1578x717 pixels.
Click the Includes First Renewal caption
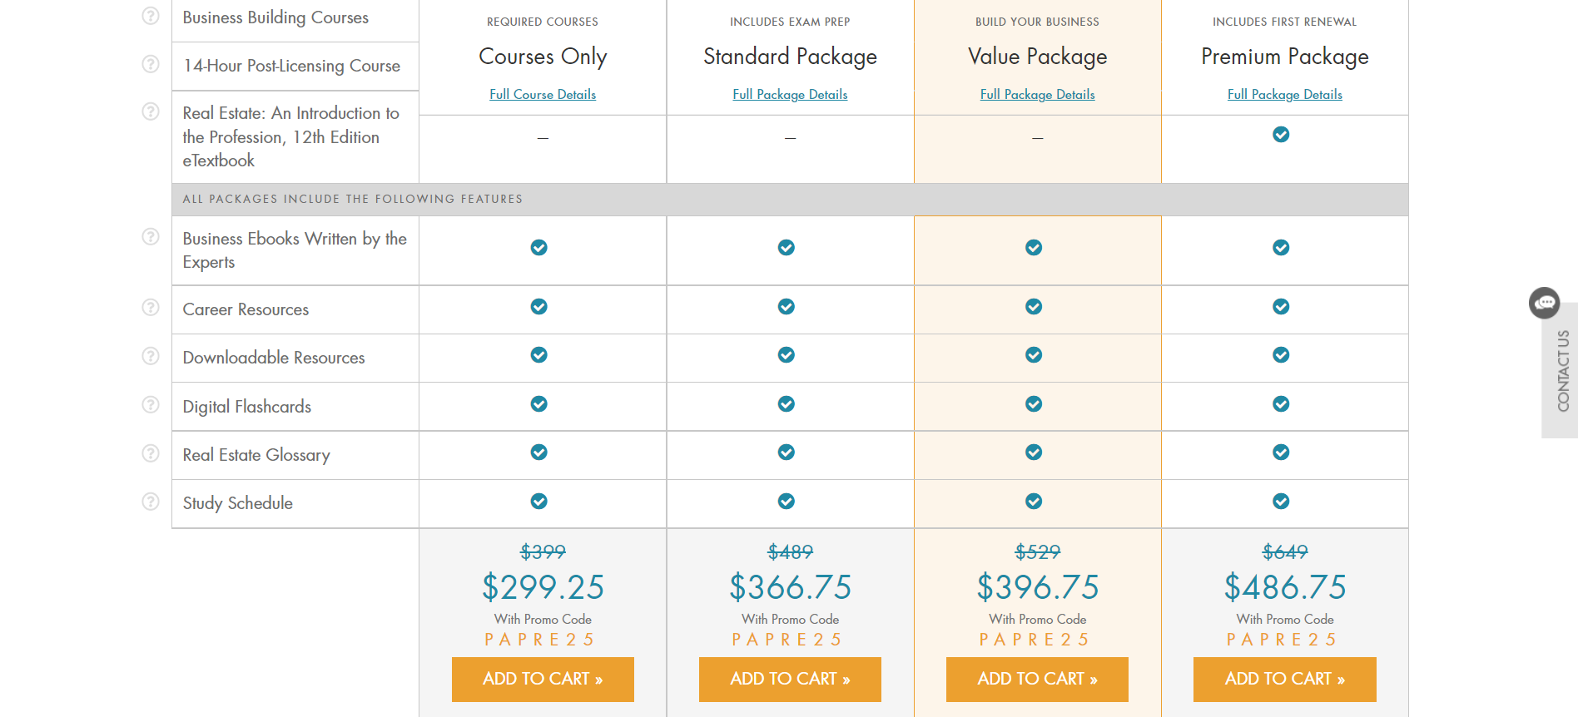[1284, 22]
